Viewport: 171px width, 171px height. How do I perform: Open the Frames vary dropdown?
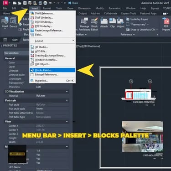(x=138, y=24)
